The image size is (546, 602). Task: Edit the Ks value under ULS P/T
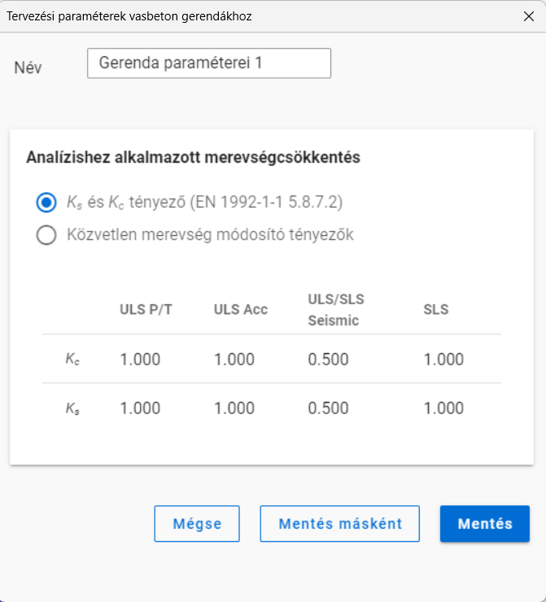tap(140, 408)
